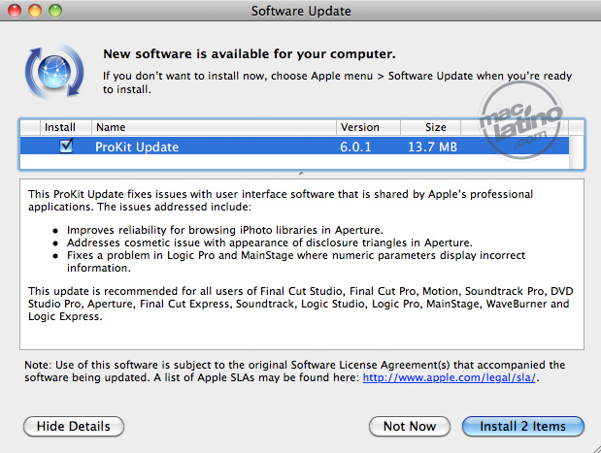Viewport: 601px width, 453px height.
Task: Click the 'Addresses cosmetic issue' bullet text
Action: pos(270,243)
